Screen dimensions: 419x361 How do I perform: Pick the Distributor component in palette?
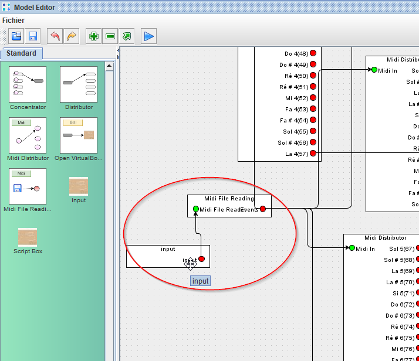[x=79, y=84]
